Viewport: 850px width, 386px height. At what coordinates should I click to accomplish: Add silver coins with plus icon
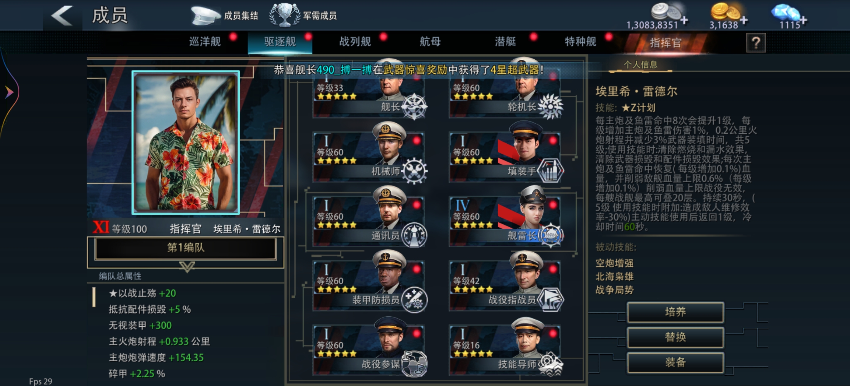[684, 20]
